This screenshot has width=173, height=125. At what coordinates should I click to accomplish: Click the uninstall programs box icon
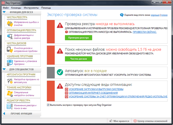tap(10, 62)
